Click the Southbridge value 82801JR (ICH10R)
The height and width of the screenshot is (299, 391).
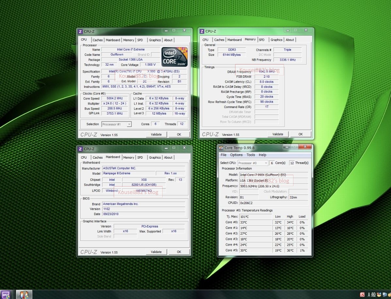coord(144,185)
